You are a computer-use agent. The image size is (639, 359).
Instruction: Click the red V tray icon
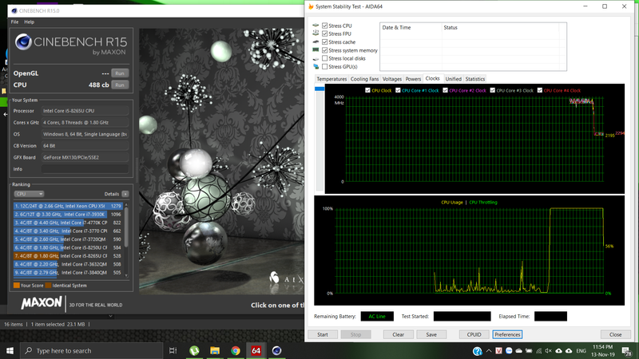point(498,350)
